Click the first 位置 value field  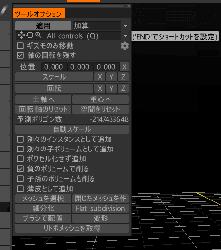[x=54, y=67]
